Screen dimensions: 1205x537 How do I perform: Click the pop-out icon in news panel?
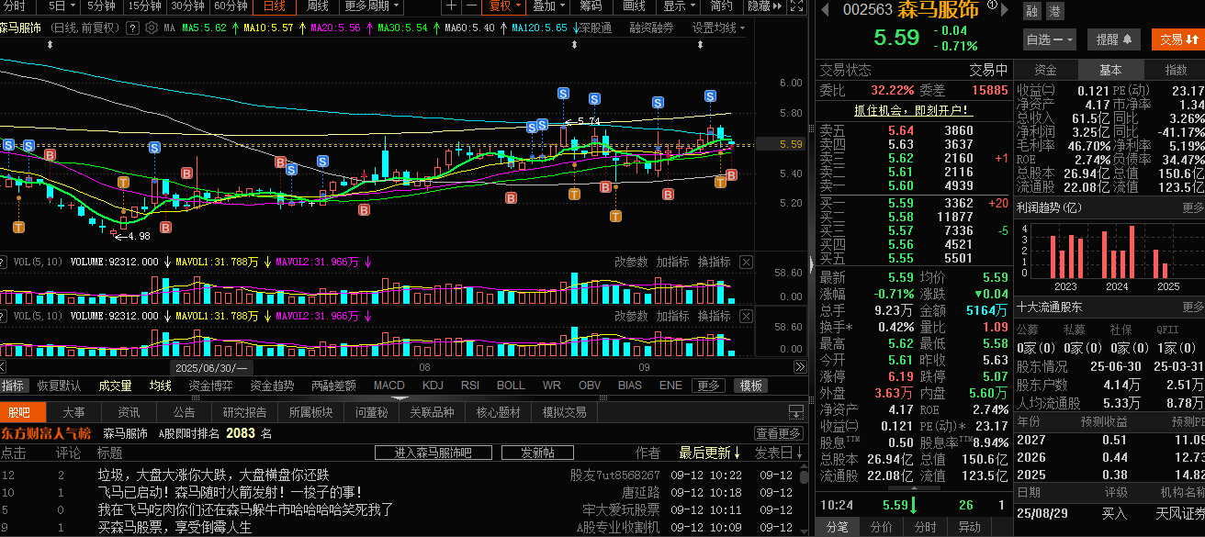pyautogui.click(x=795, y=412)
